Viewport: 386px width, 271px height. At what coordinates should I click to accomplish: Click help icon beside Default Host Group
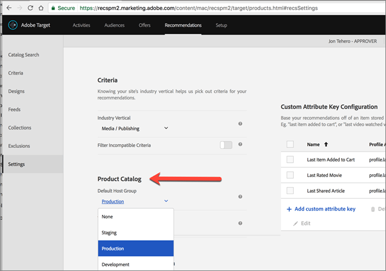click(x=240, y=196)
